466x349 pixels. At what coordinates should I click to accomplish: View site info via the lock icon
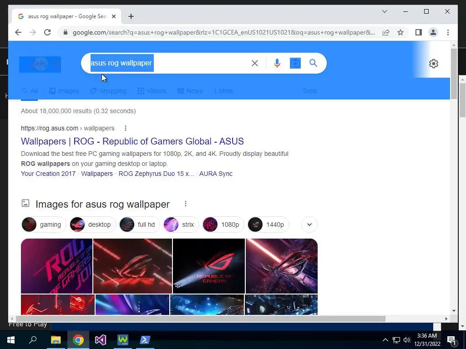point(66,32)
